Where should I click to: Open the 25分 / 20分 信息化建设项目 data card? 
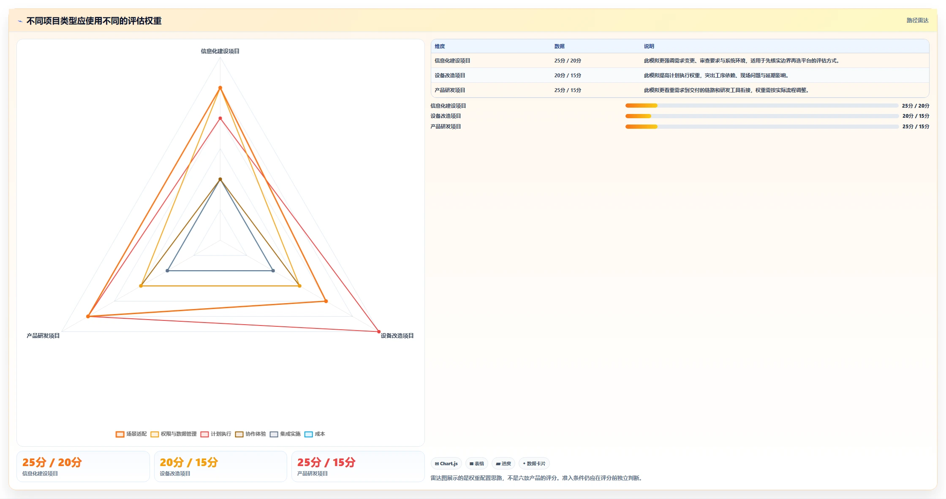point(83,466)
